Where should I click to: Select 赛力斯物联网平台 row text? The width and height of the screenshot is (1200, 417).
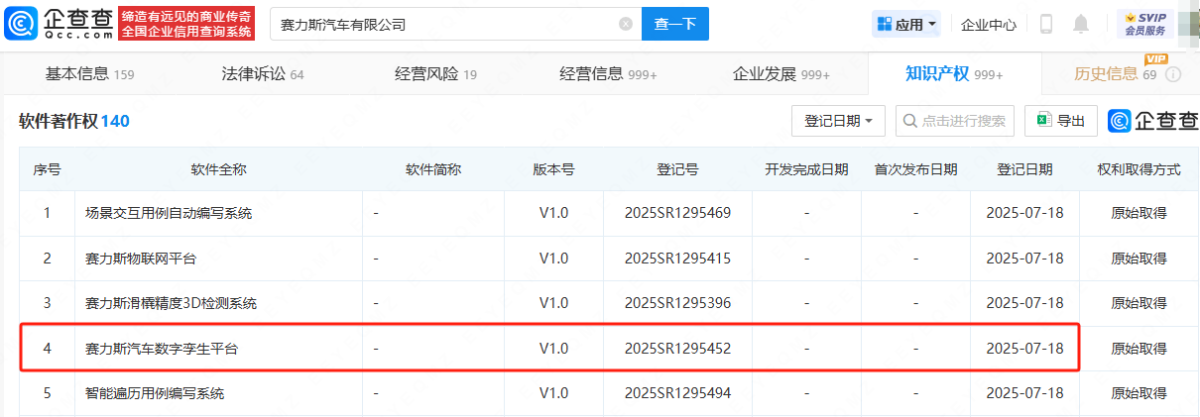(141, 258)
